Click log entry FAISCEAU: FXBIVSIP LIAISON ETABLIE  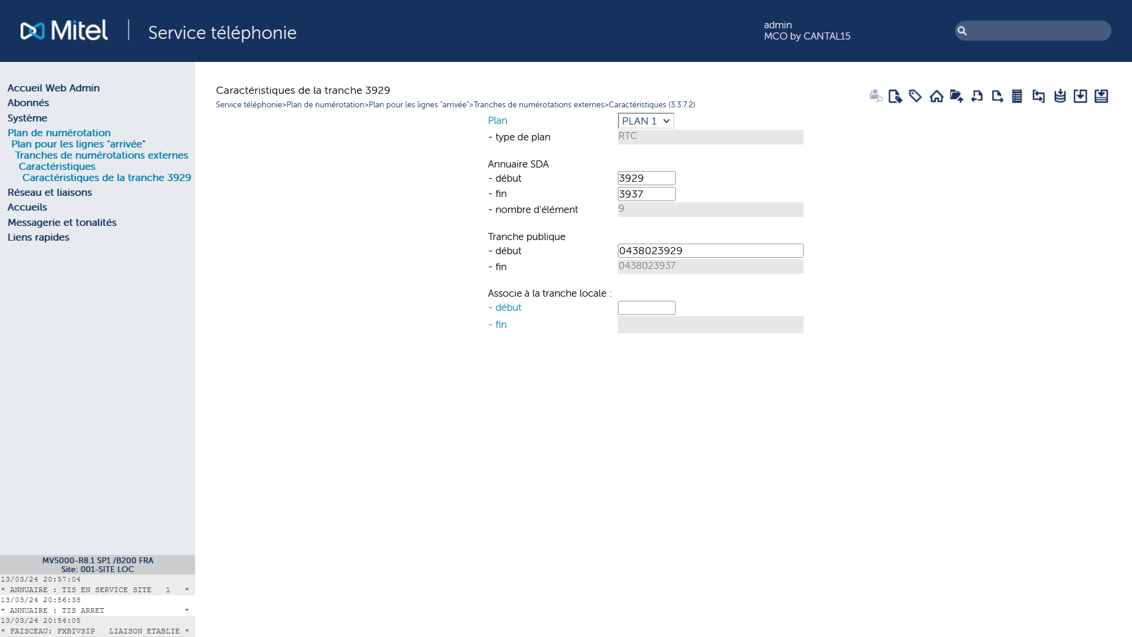coord(95,631)
